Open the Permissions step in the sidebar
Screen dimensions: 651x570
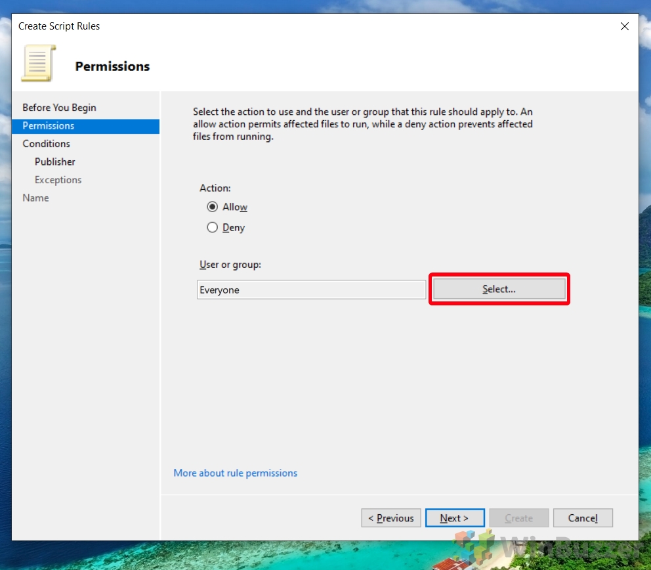click(48, 125)
